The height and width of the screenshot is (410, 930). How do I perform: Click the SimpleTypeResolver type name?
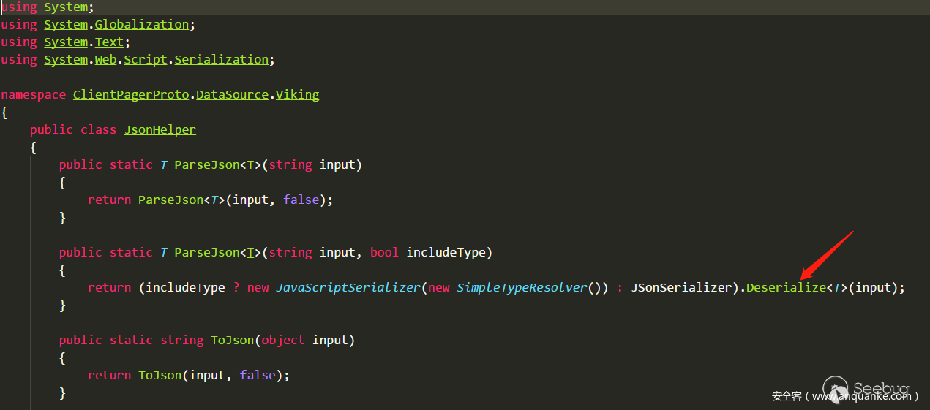click(522, 287)
